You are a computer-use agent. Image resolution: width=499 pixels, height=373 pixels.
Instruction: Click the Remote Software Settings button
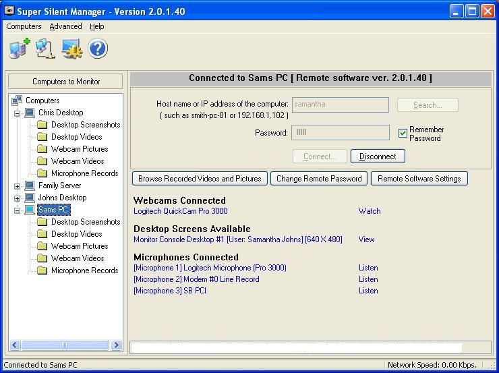coord(419,179)
